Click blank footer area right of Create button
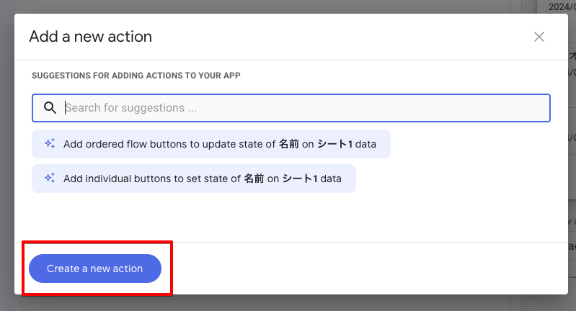576x311 pixels. (360, 269)
